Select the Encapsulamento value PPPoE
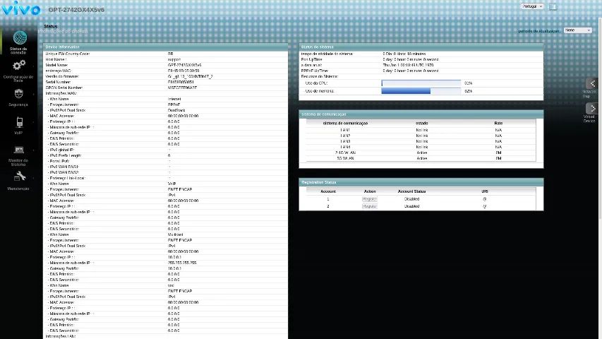This screenshot has height=339, width=602. [174, 105]
